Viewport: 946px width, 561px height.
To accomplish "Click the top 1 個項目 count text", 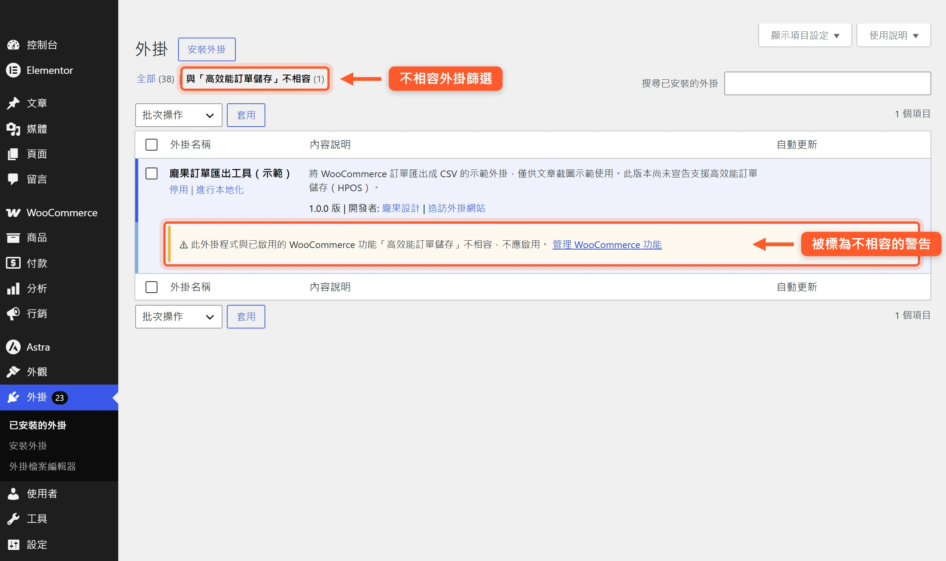I will click(912, 114).
